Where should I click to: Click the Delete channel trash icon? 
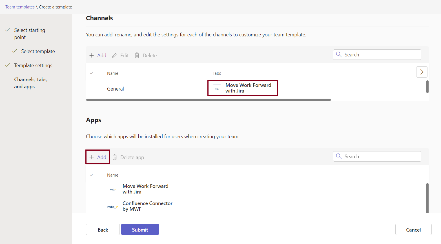point(137,56)
